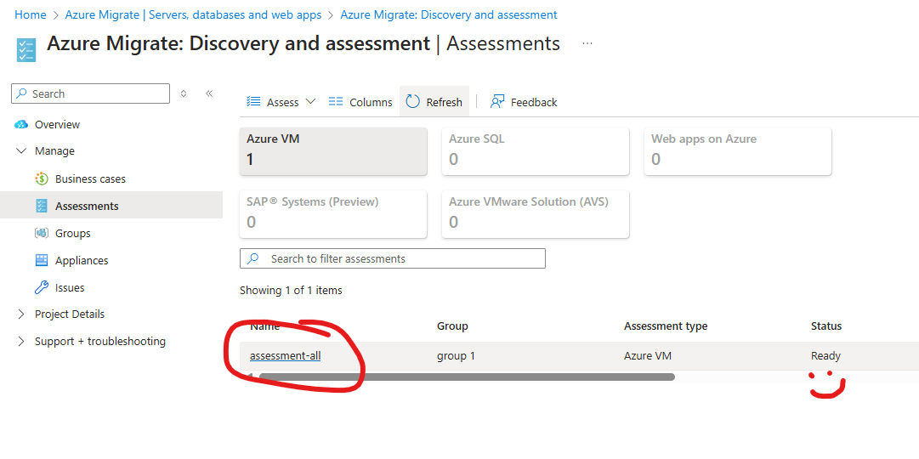Viewport: 919px width, 459px height.
Task: Open the ellipsis more options menu
Action: click(587, 43)
